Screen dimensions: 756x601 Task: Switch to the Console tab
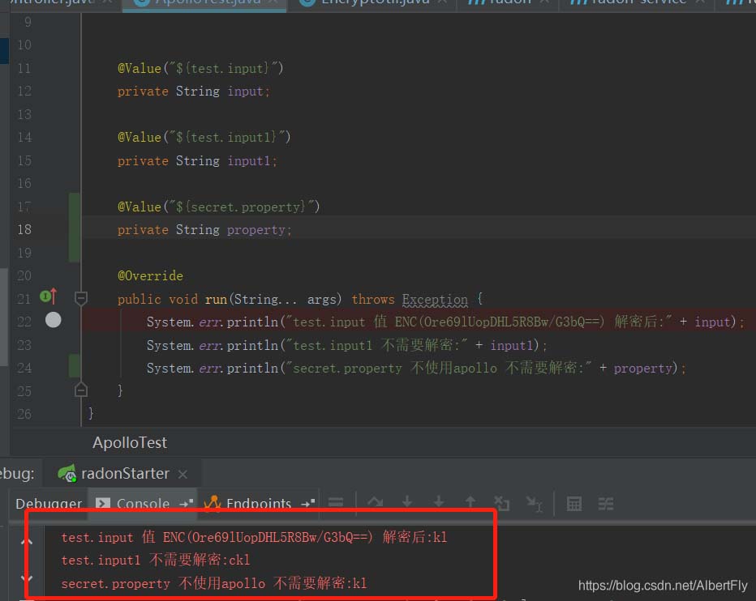(x=143, y=504)
